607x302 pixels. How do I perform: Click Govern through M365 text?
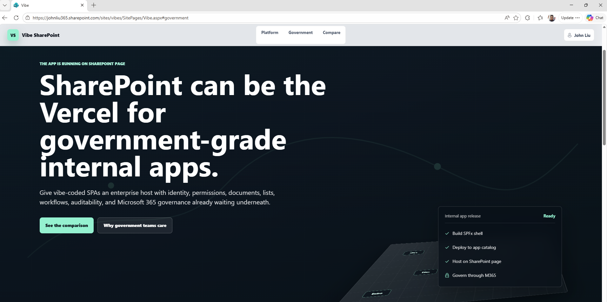474,275
